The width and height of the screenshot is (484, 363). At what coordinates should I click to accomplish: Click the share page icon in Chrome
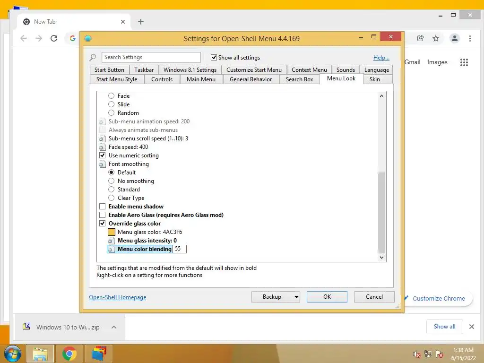click(420, 38)
